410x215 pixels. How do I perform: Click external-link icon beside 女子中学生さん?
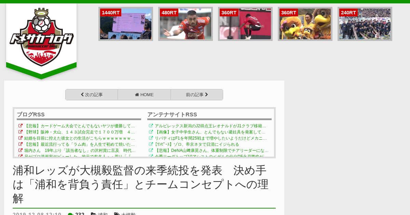tap(151, 132)
